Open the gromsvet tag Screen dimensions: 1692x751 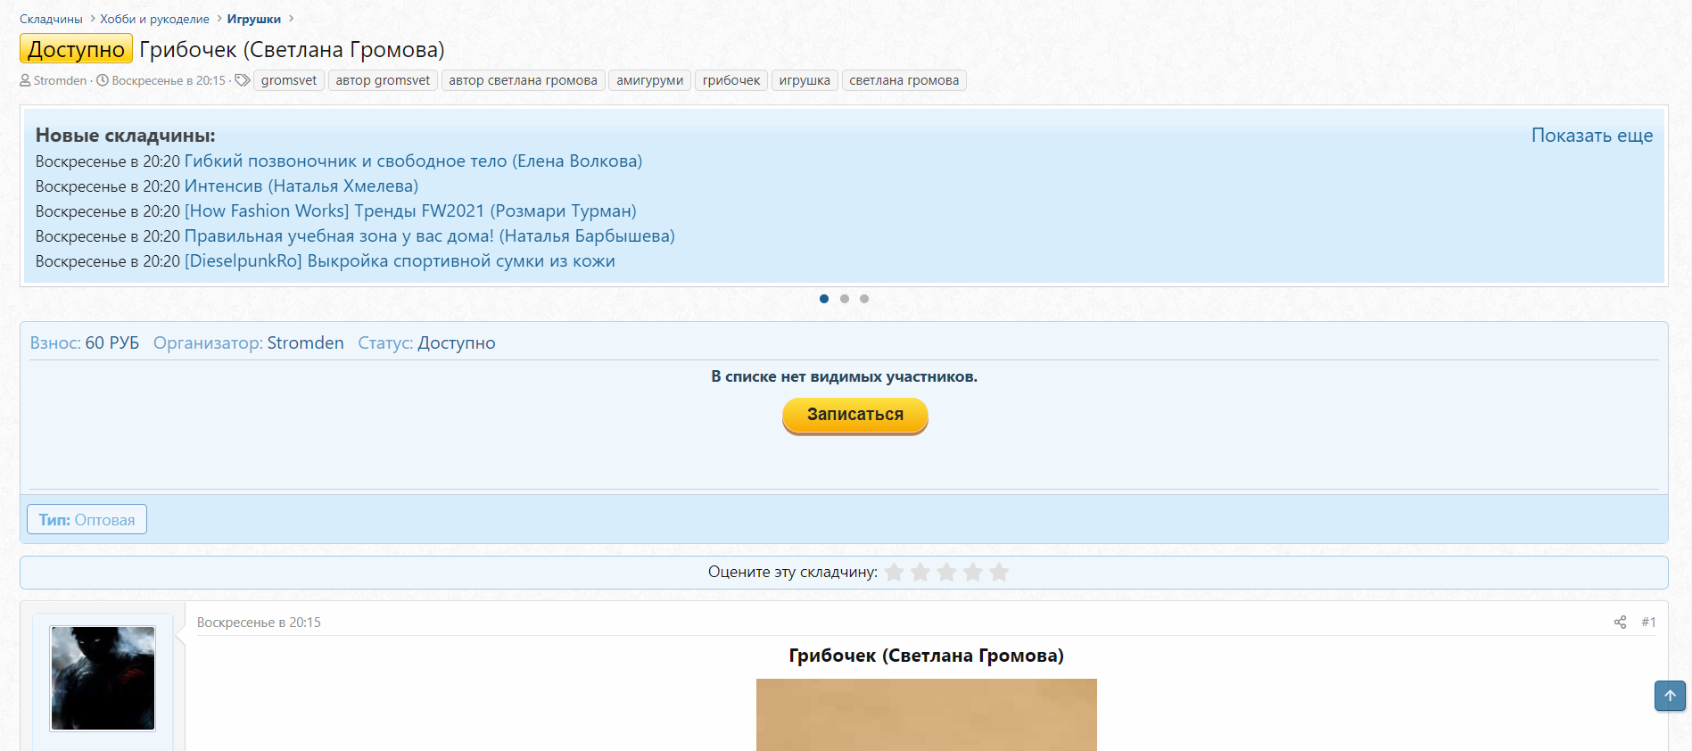click(x=288, y=80)
